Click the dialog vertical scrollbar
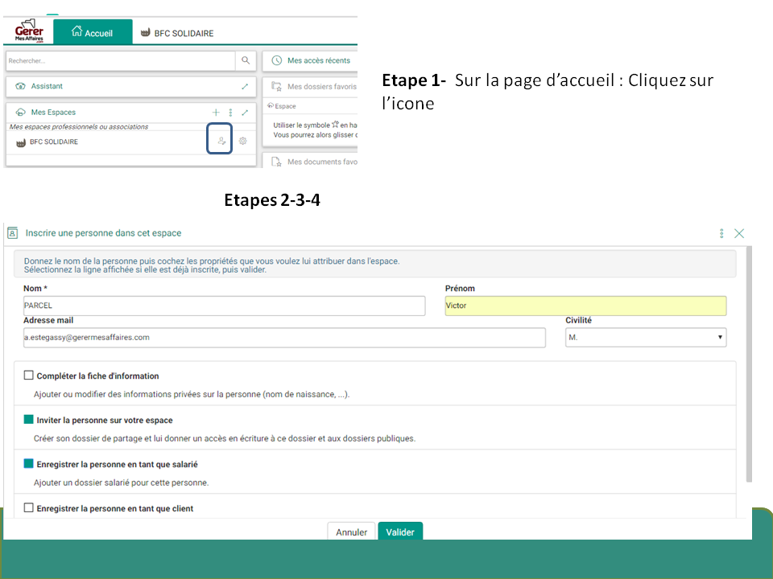773x579 pixels. coord(749,364)
